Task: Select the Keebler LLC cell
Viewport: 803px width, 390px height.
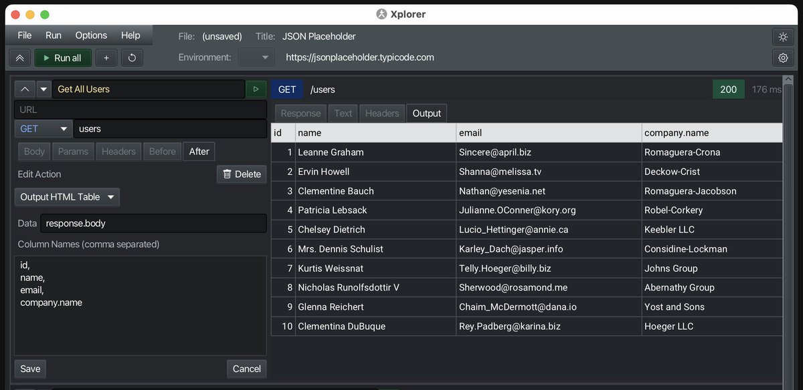Action: 712,230
